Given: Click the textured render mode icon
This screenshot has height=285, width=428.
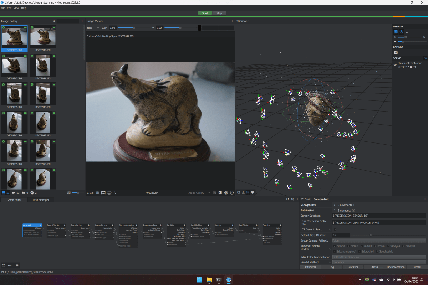Looking at the screenshot, I should [x=248, y=192].
